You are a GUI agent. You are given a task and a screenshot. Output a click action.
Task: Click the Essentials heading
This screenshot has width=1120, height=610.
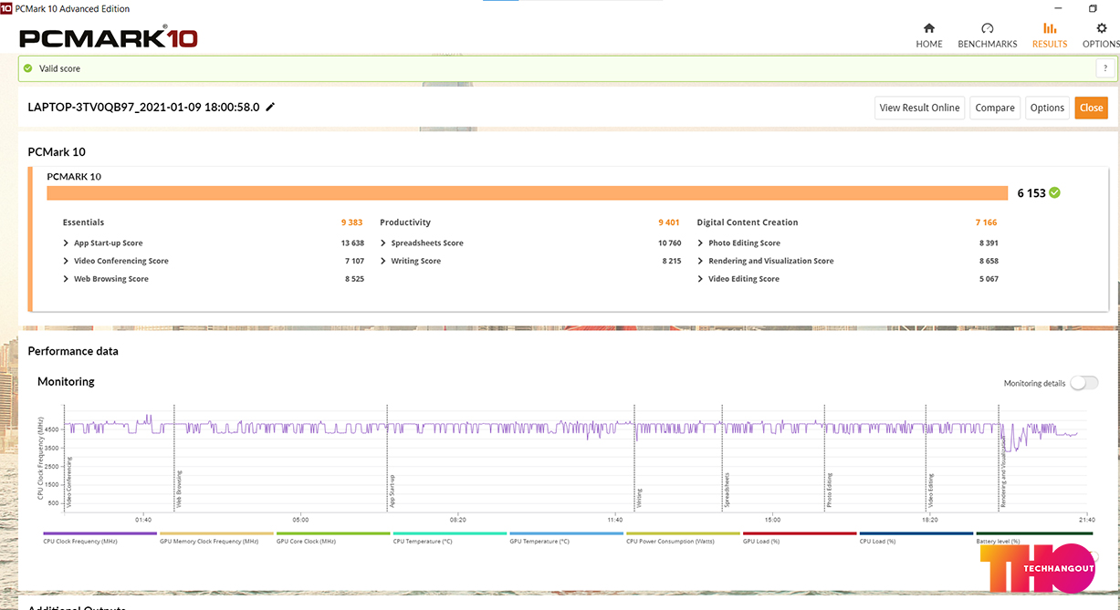click(x=83, y=222)
